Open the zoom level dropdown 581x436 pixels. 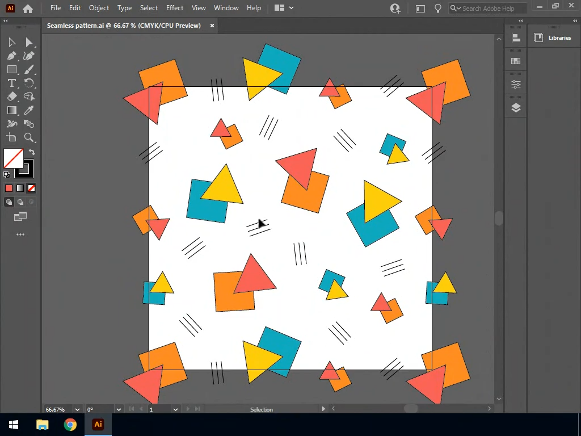[x=77, y=409]
